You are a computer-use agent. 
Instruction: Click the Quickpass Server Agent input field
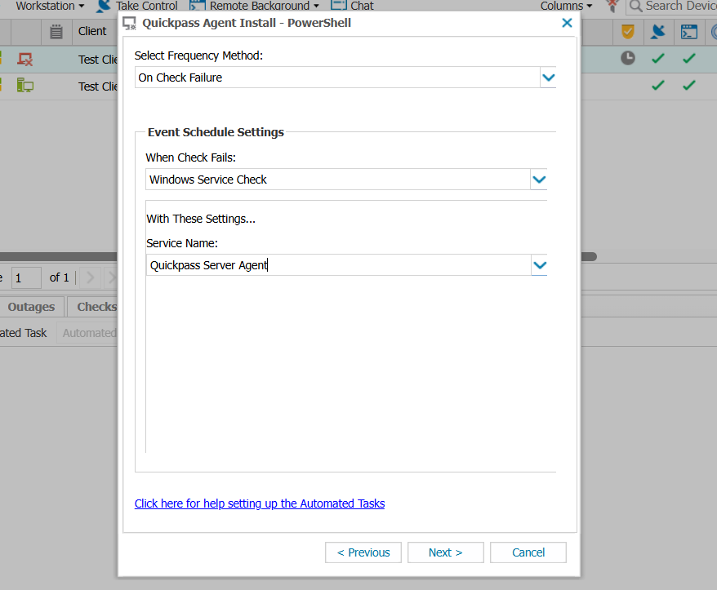[338, 265]
